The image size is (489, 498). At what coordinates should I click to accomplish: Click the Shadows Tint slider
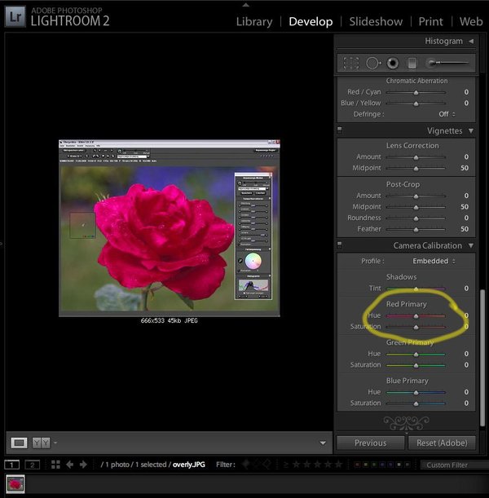416,289
